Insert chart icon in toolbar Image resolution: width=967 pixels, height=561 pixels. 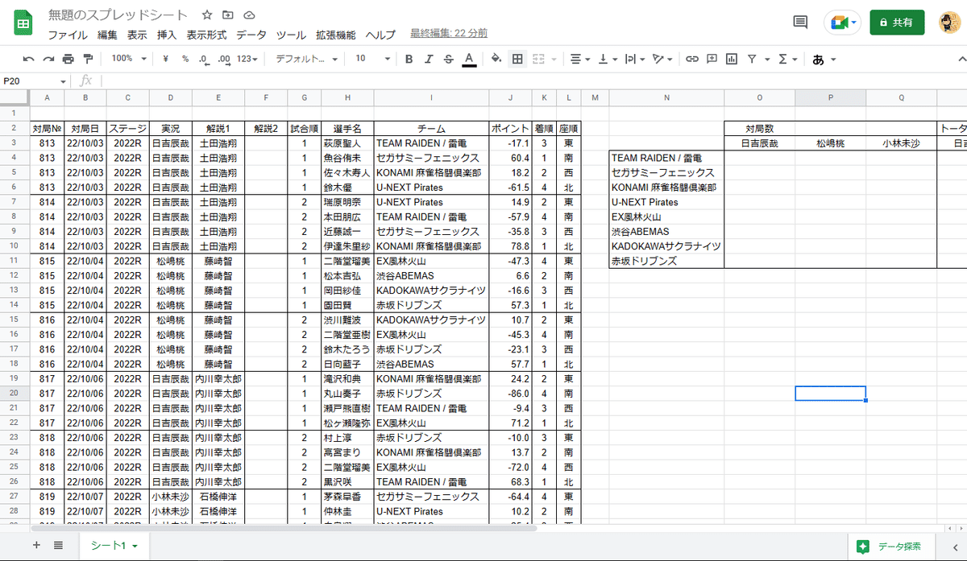pos(732,59)
